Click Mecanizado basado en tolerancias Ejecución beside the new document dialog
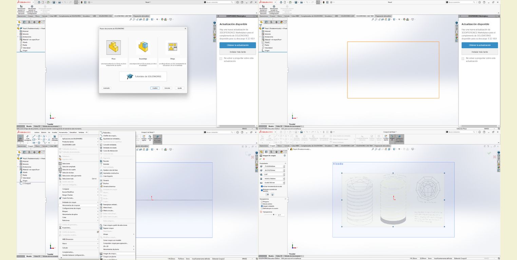Image resolution: width=517 pixels, height=260 pixels. pos(21,9)
